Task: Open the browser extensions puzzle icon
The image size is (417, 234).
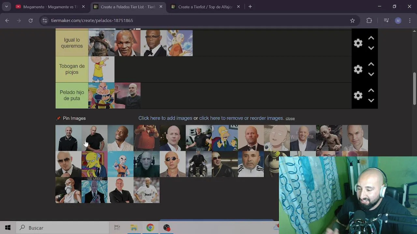Action: (369, 20)
